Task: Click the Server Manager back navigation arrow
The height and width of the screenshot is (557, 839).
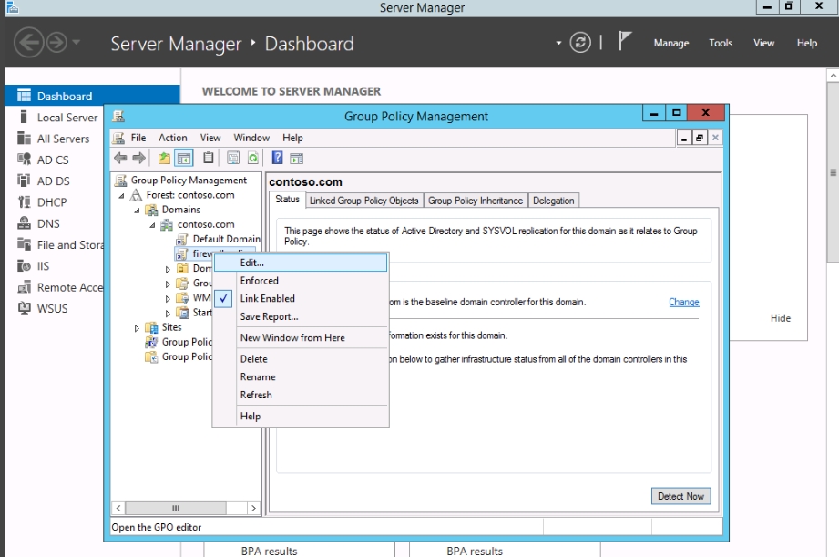Action: click(x=28, y=42)
